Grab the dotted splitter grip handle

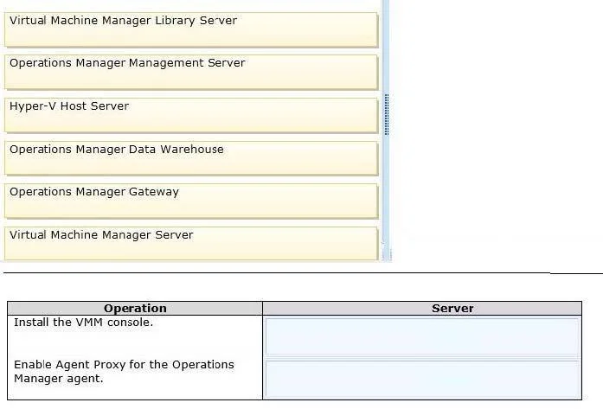[x=387, y=114]
